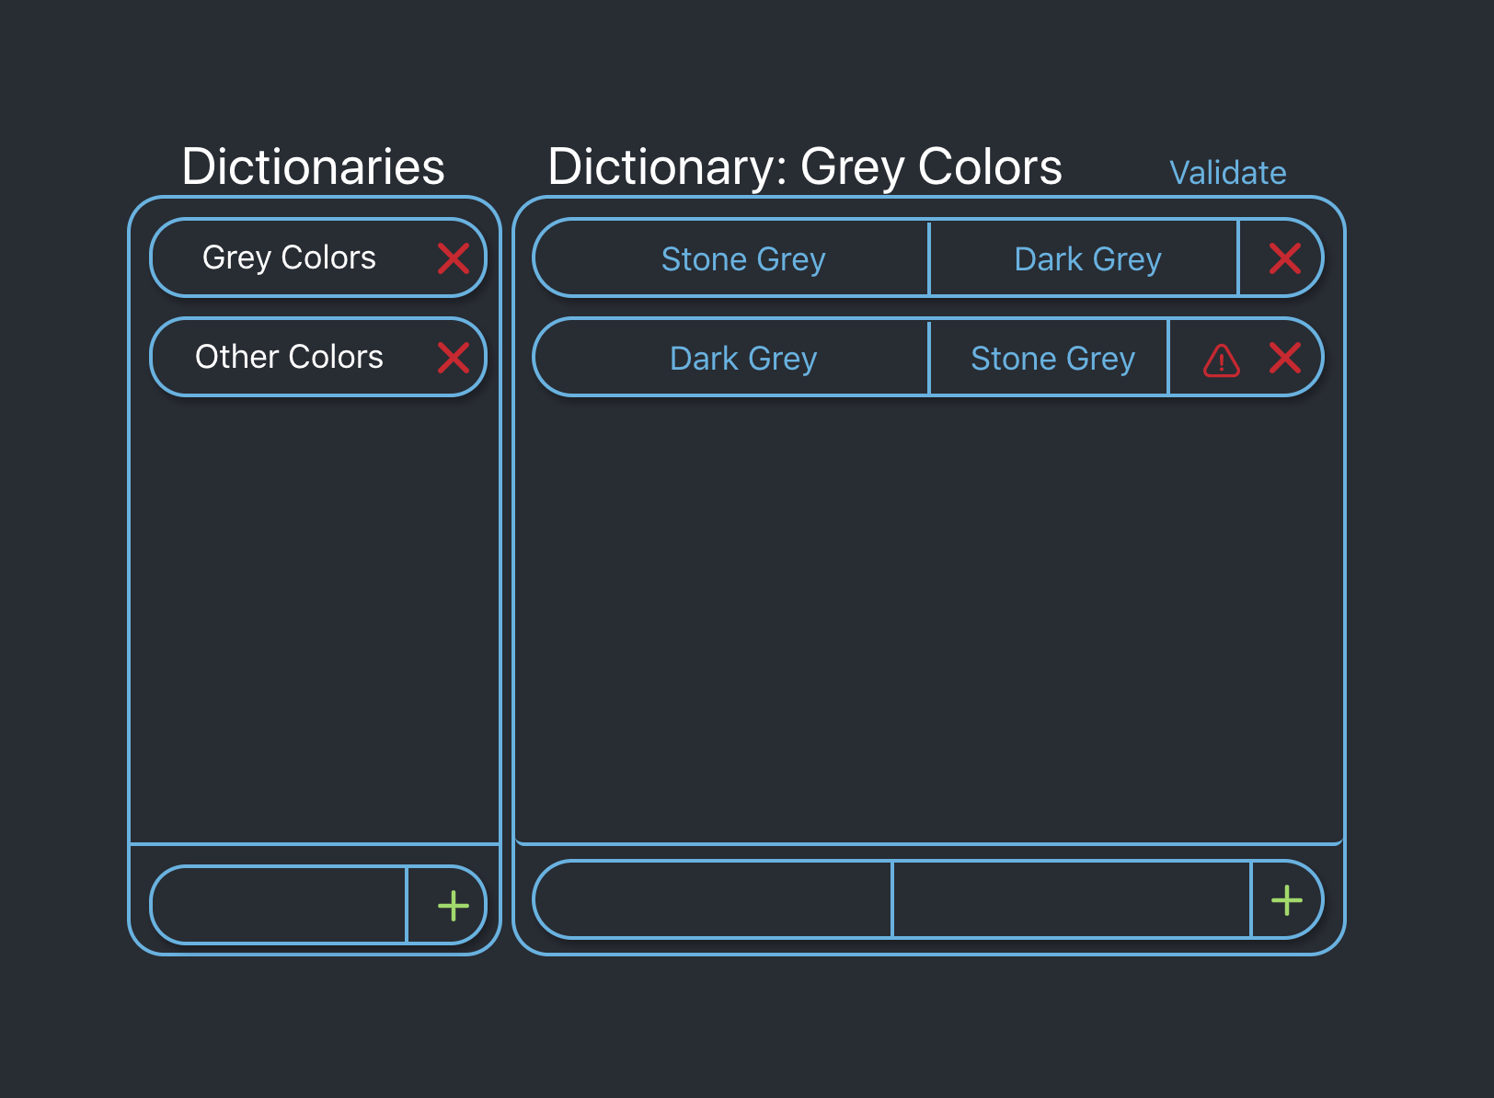Delete the Grey Colors dictionary
This screenshot has height=1098, width=1494.
click(454, 258)
